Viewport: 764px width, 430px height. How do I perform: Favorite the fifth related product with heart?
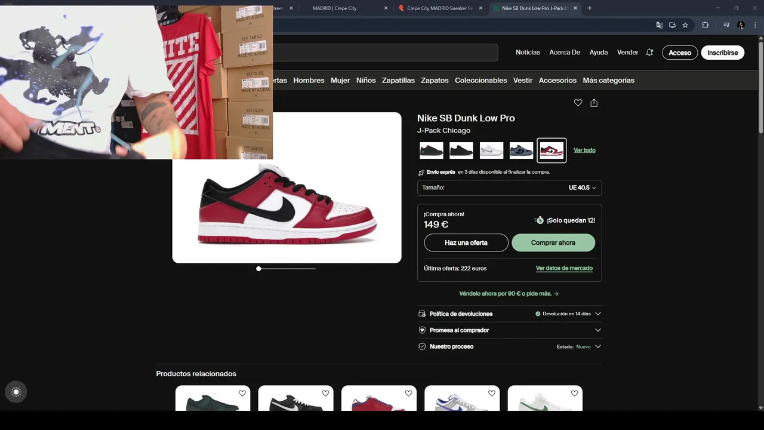click(574, 393)
